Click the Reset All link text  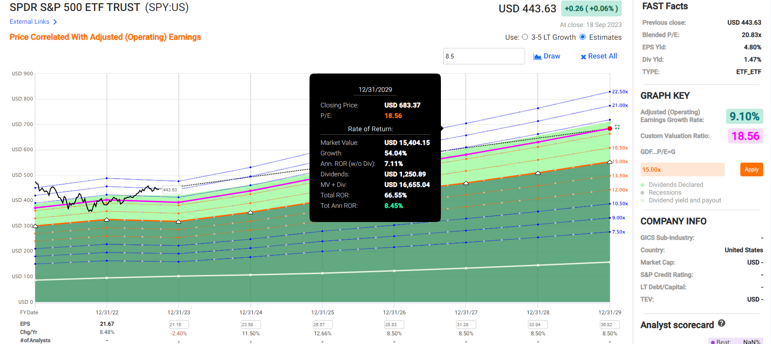(603, 56)
